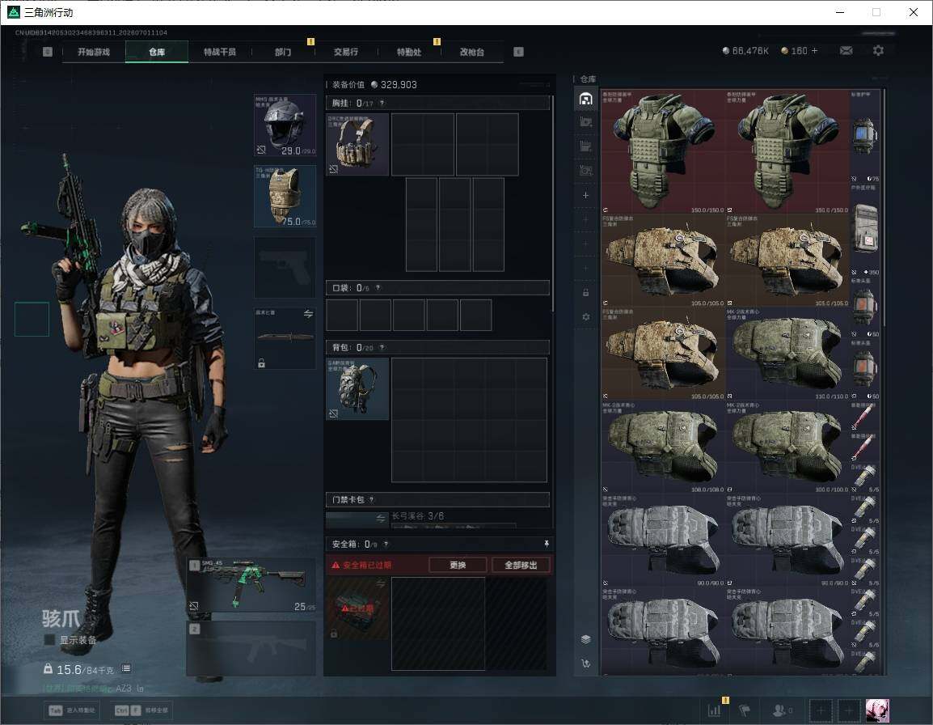Click the 全部移出 button
This screenshot has width=933, height=725.
pos(521,565)
